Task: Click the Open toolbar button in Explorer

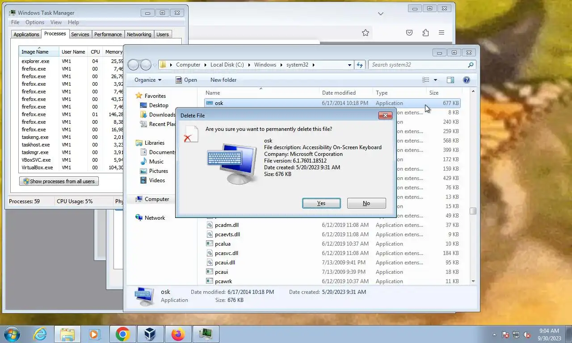Action: (186, 80)
